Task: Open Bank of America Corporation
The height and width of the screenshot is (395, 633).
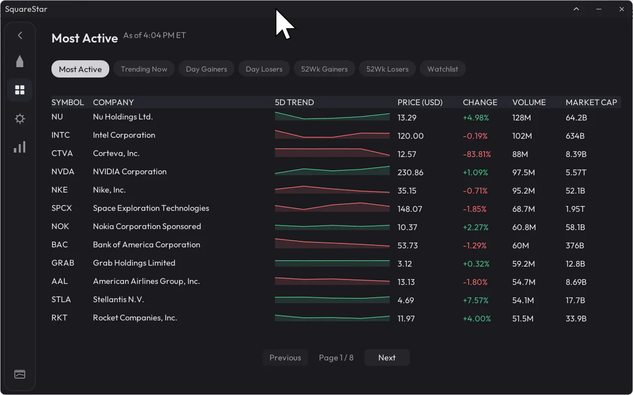Action: pos(146,244)
